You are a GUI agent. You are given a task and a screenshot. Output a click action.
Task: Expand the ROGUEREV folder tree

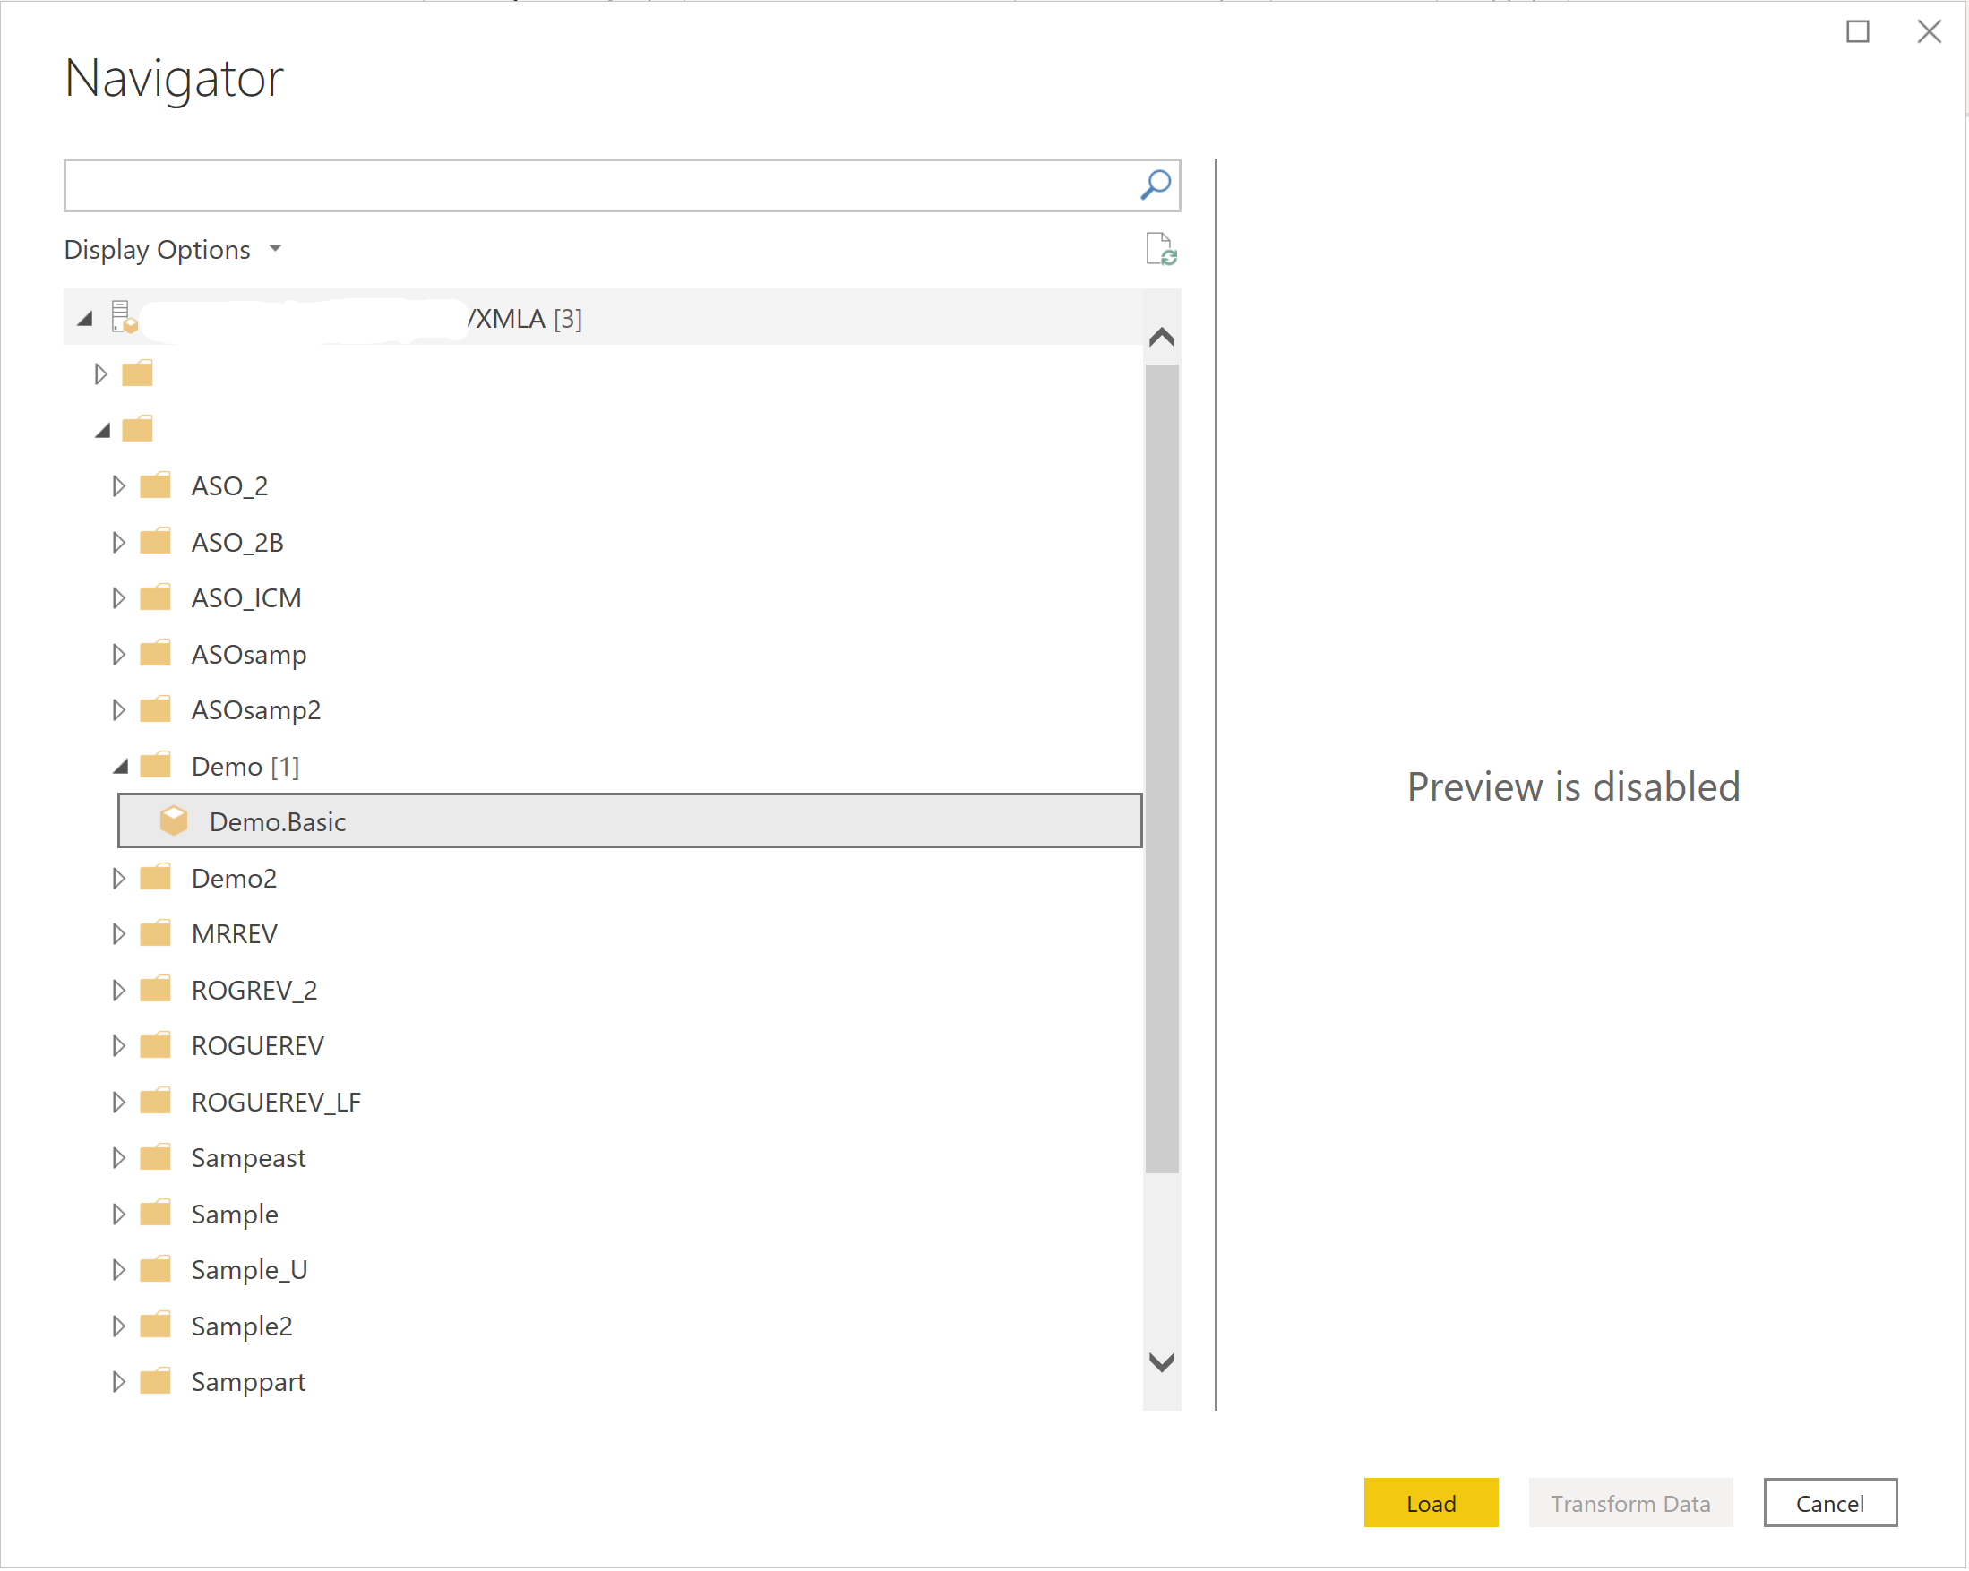pyautogui.click(x=116, y=1043)
